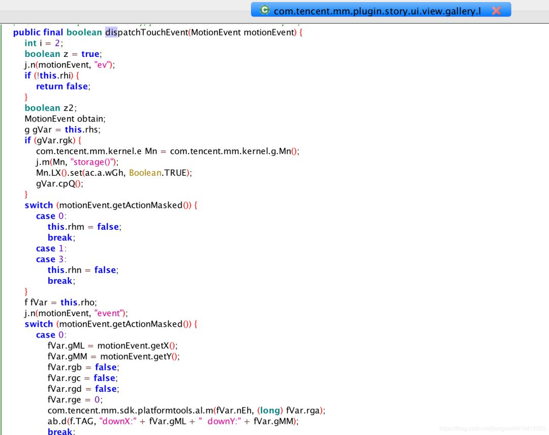The height and width of the screenshot is (435, 549).
Task: Click the gVar.cpQ() method call
Action: point(59,183)
